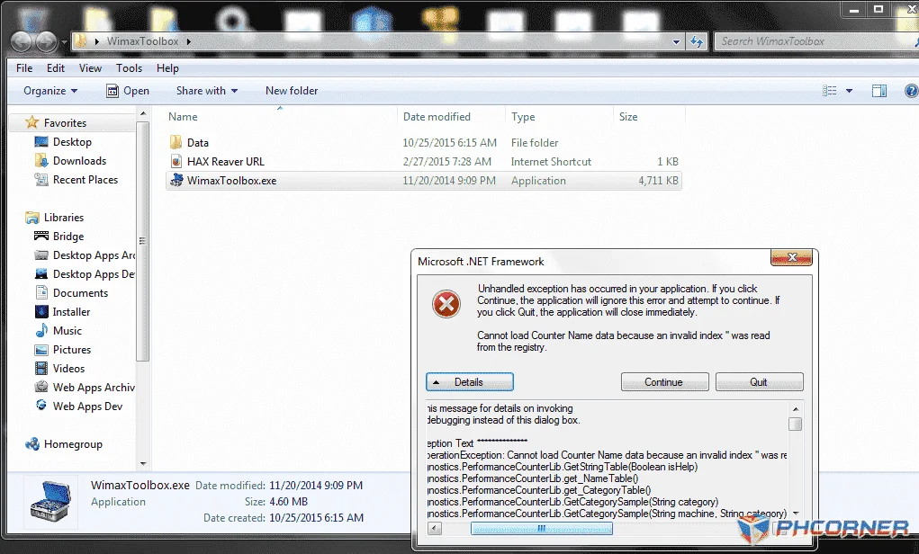Click the Installer library icon
The width and height of the screenshot is (919, 554).
coord(41,311)
